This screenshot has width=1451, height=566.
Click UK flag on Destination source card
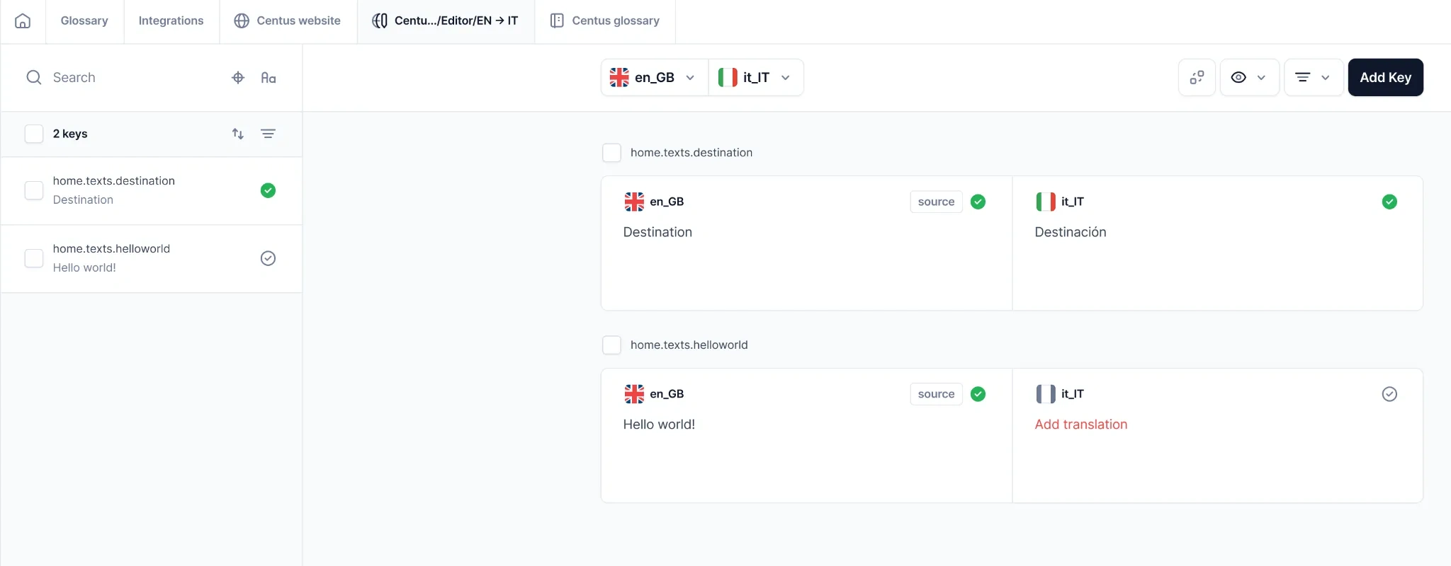click(x=634, y=202)
